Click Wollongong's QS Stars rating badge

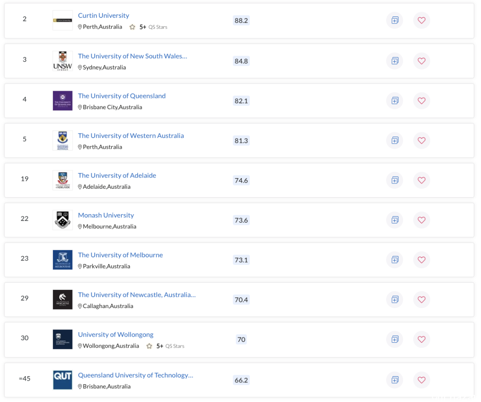tap(165, 346)
